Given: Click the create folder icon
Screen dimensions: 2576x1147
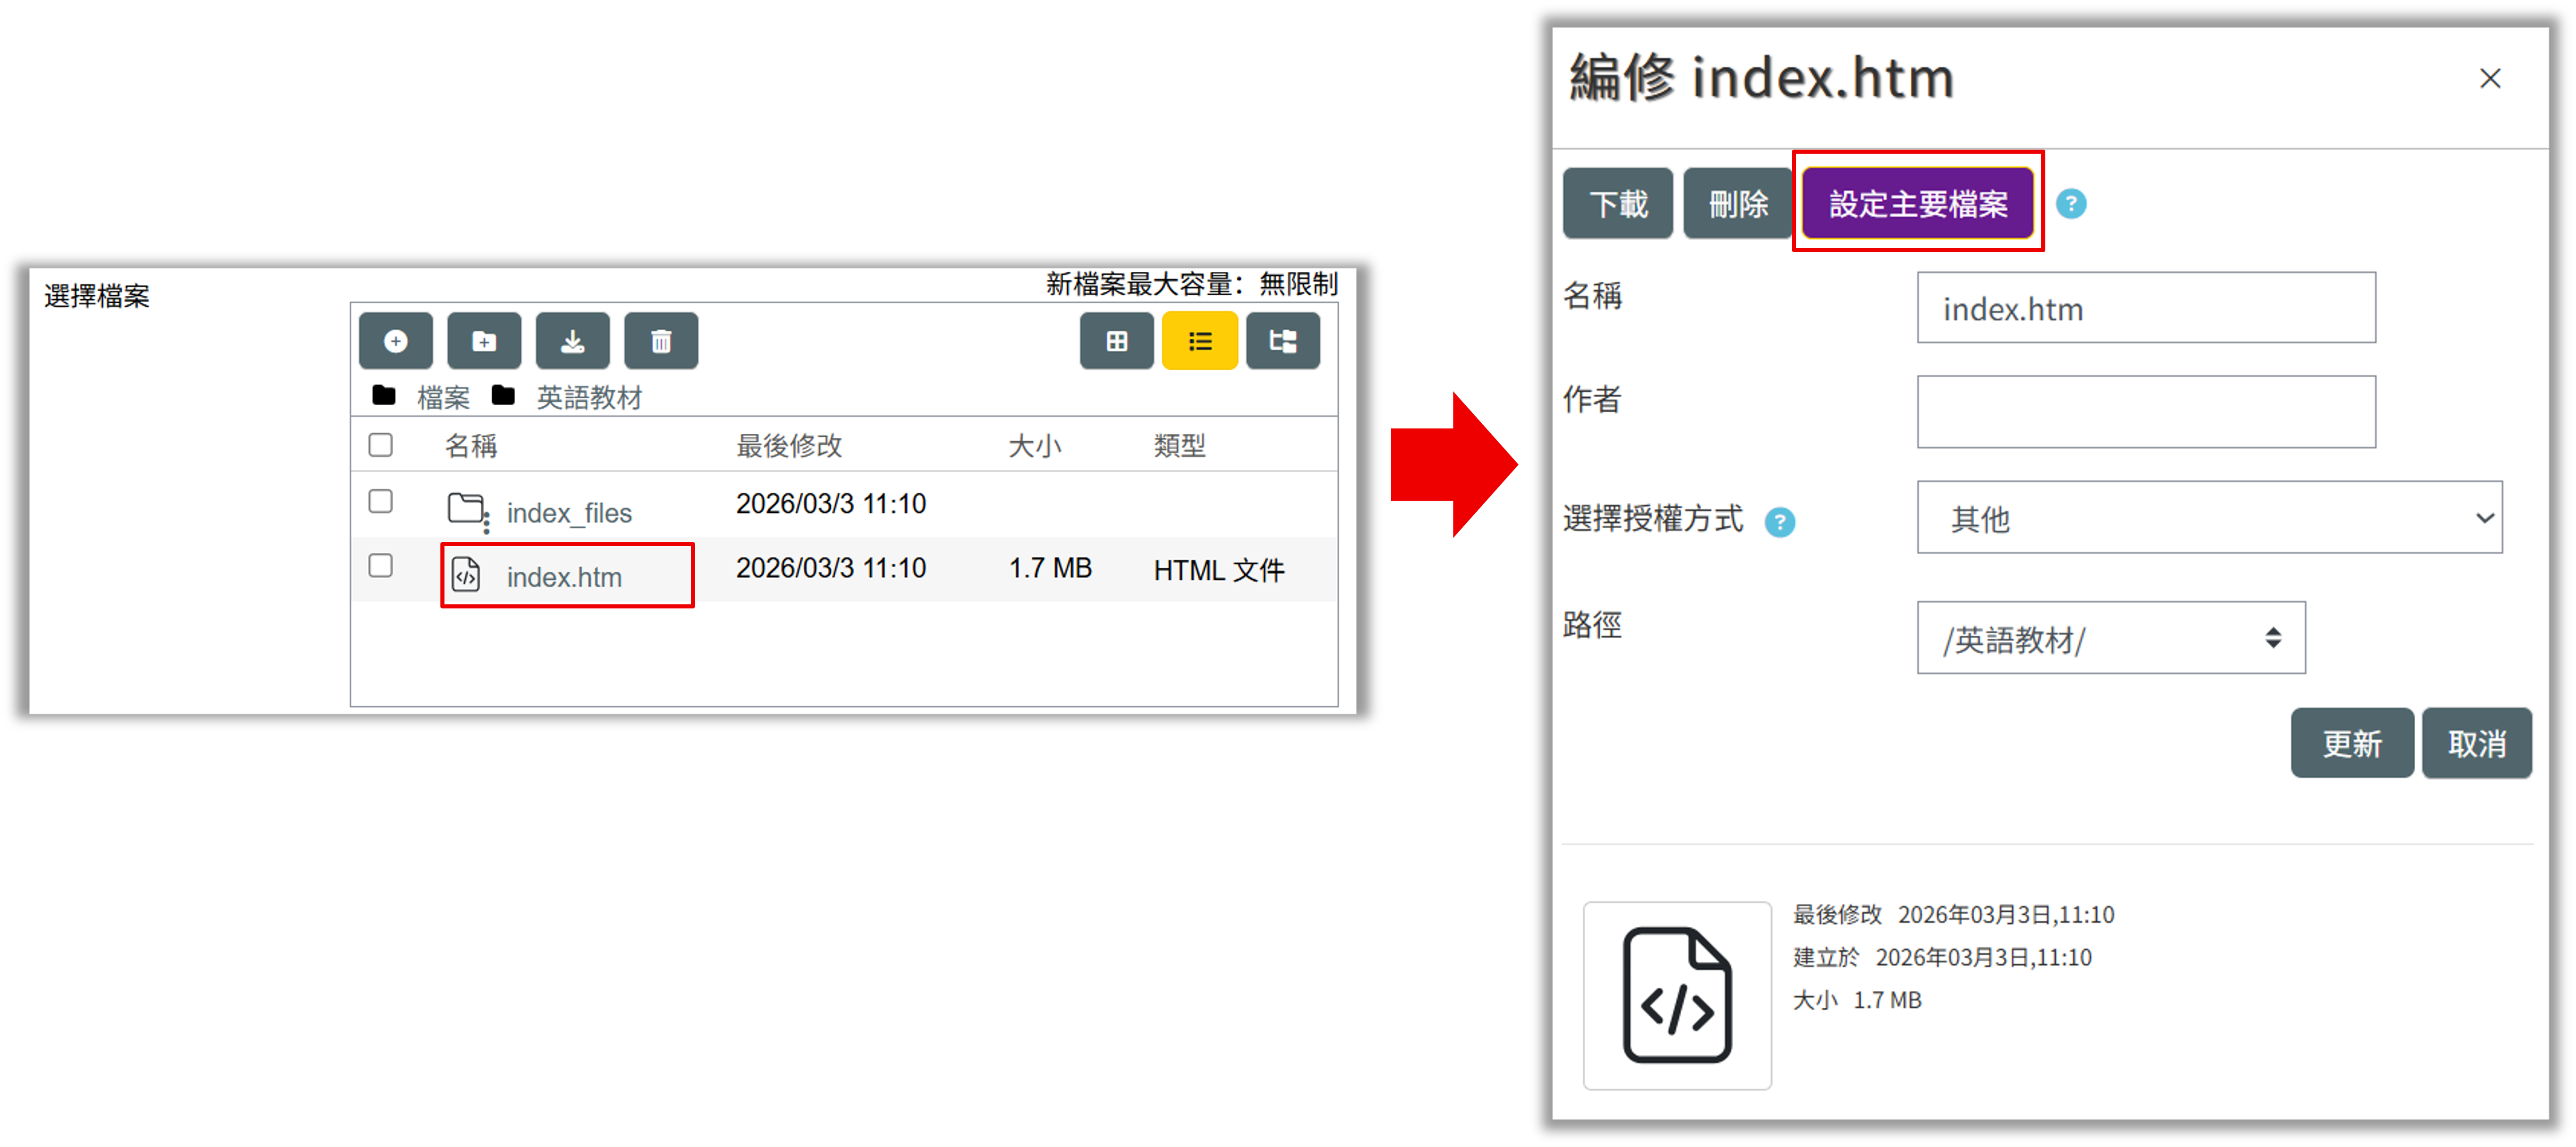Looking at the screenshot, I should (484, 339).
